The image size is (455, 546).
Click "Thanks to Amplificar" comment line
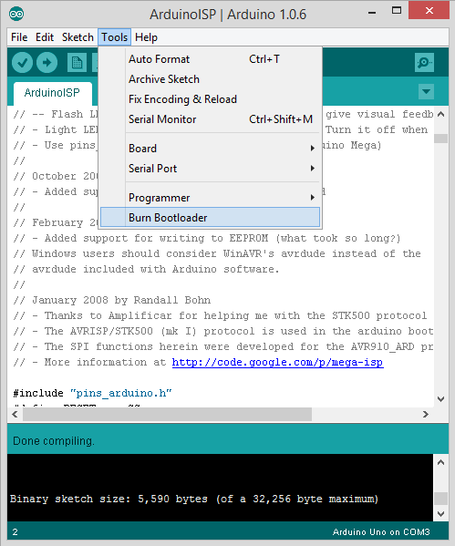[x=220, y=315]
